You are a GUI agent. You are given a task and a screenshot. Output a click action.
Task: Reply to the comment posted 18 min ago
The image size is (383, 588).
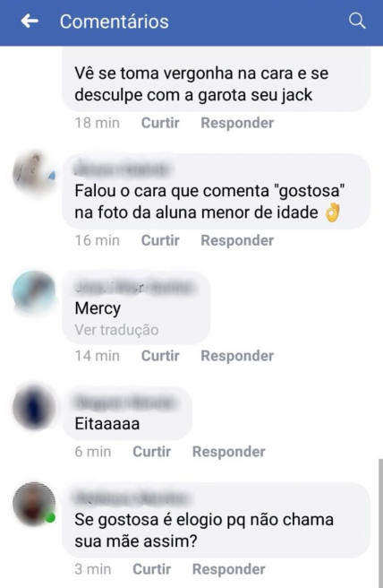(237, 123)
